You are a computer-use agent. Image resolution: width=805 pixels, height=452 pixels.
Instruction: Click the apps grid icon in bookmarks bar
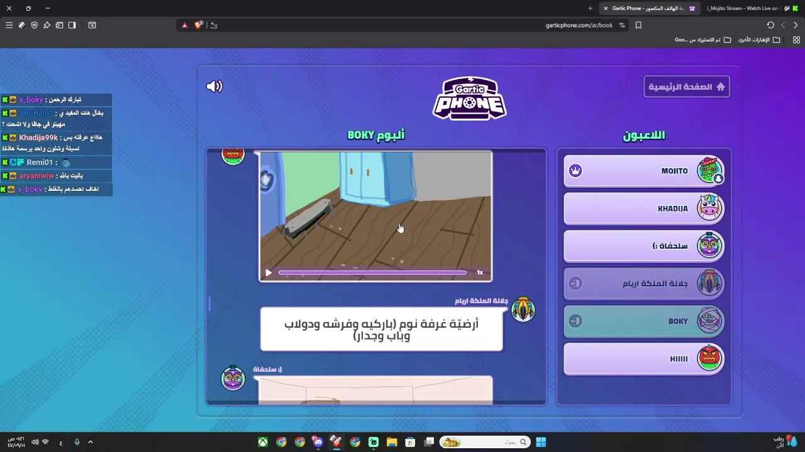(x=796, y=40)
